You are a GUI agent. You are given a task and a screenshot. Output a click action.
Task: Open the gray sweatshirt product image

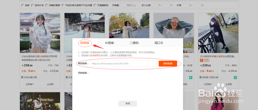[x=174, y=26]
